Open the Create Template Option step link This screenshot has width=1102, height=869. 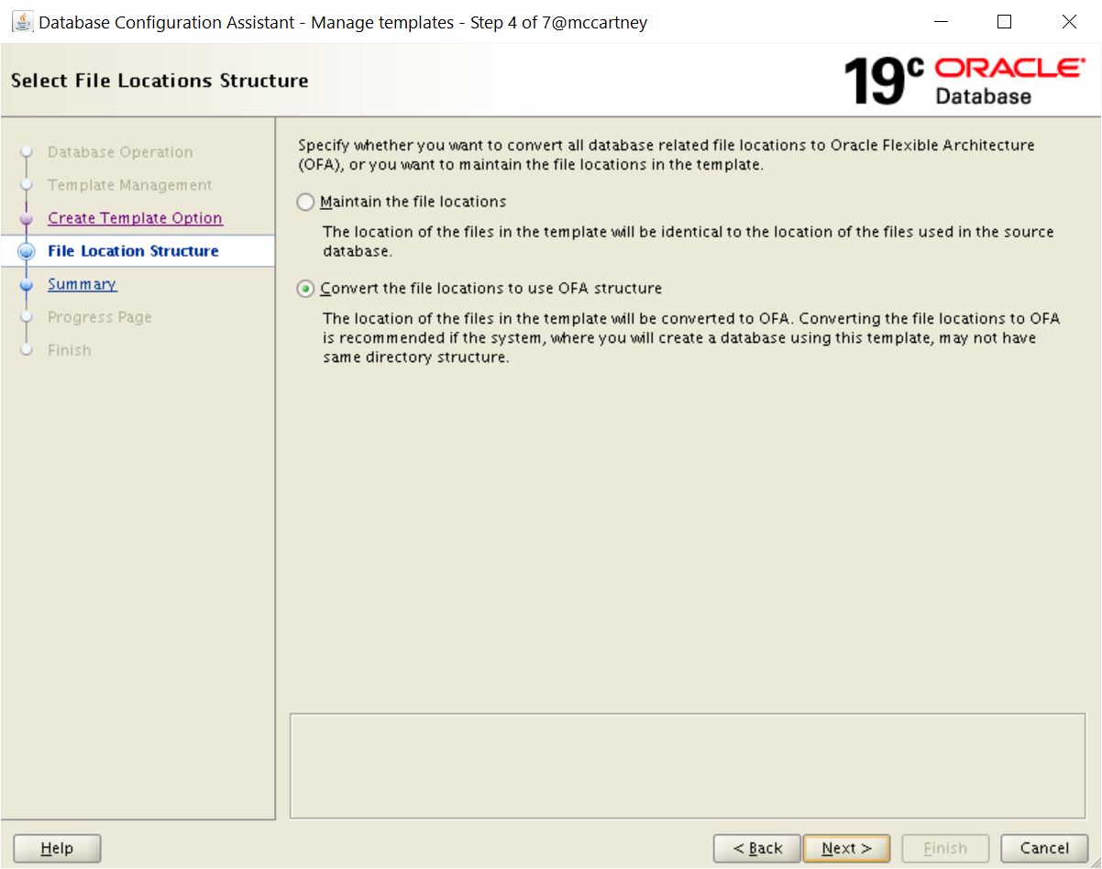click(x=135, y=218)
